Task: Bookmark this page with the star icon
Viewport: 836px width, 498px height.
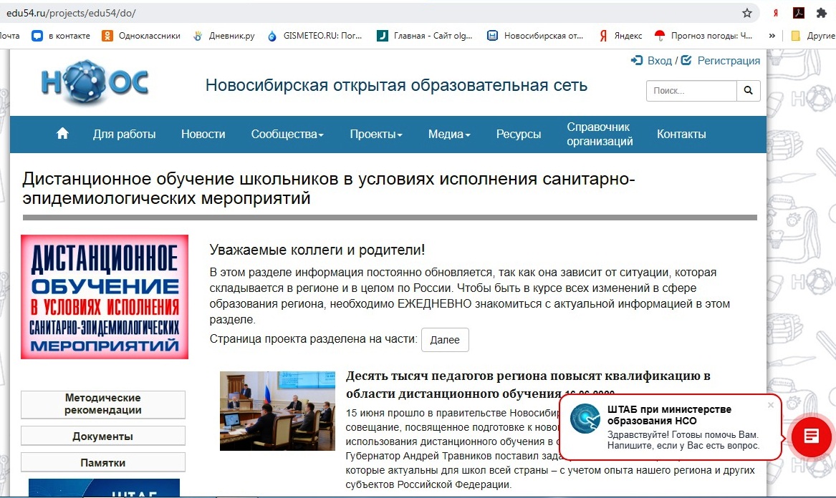Action: 747,13
